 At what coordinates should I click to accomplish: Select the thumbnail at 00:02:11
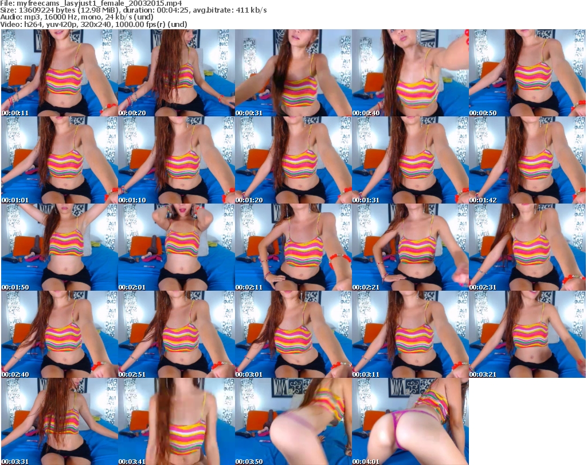coord(293,248)
